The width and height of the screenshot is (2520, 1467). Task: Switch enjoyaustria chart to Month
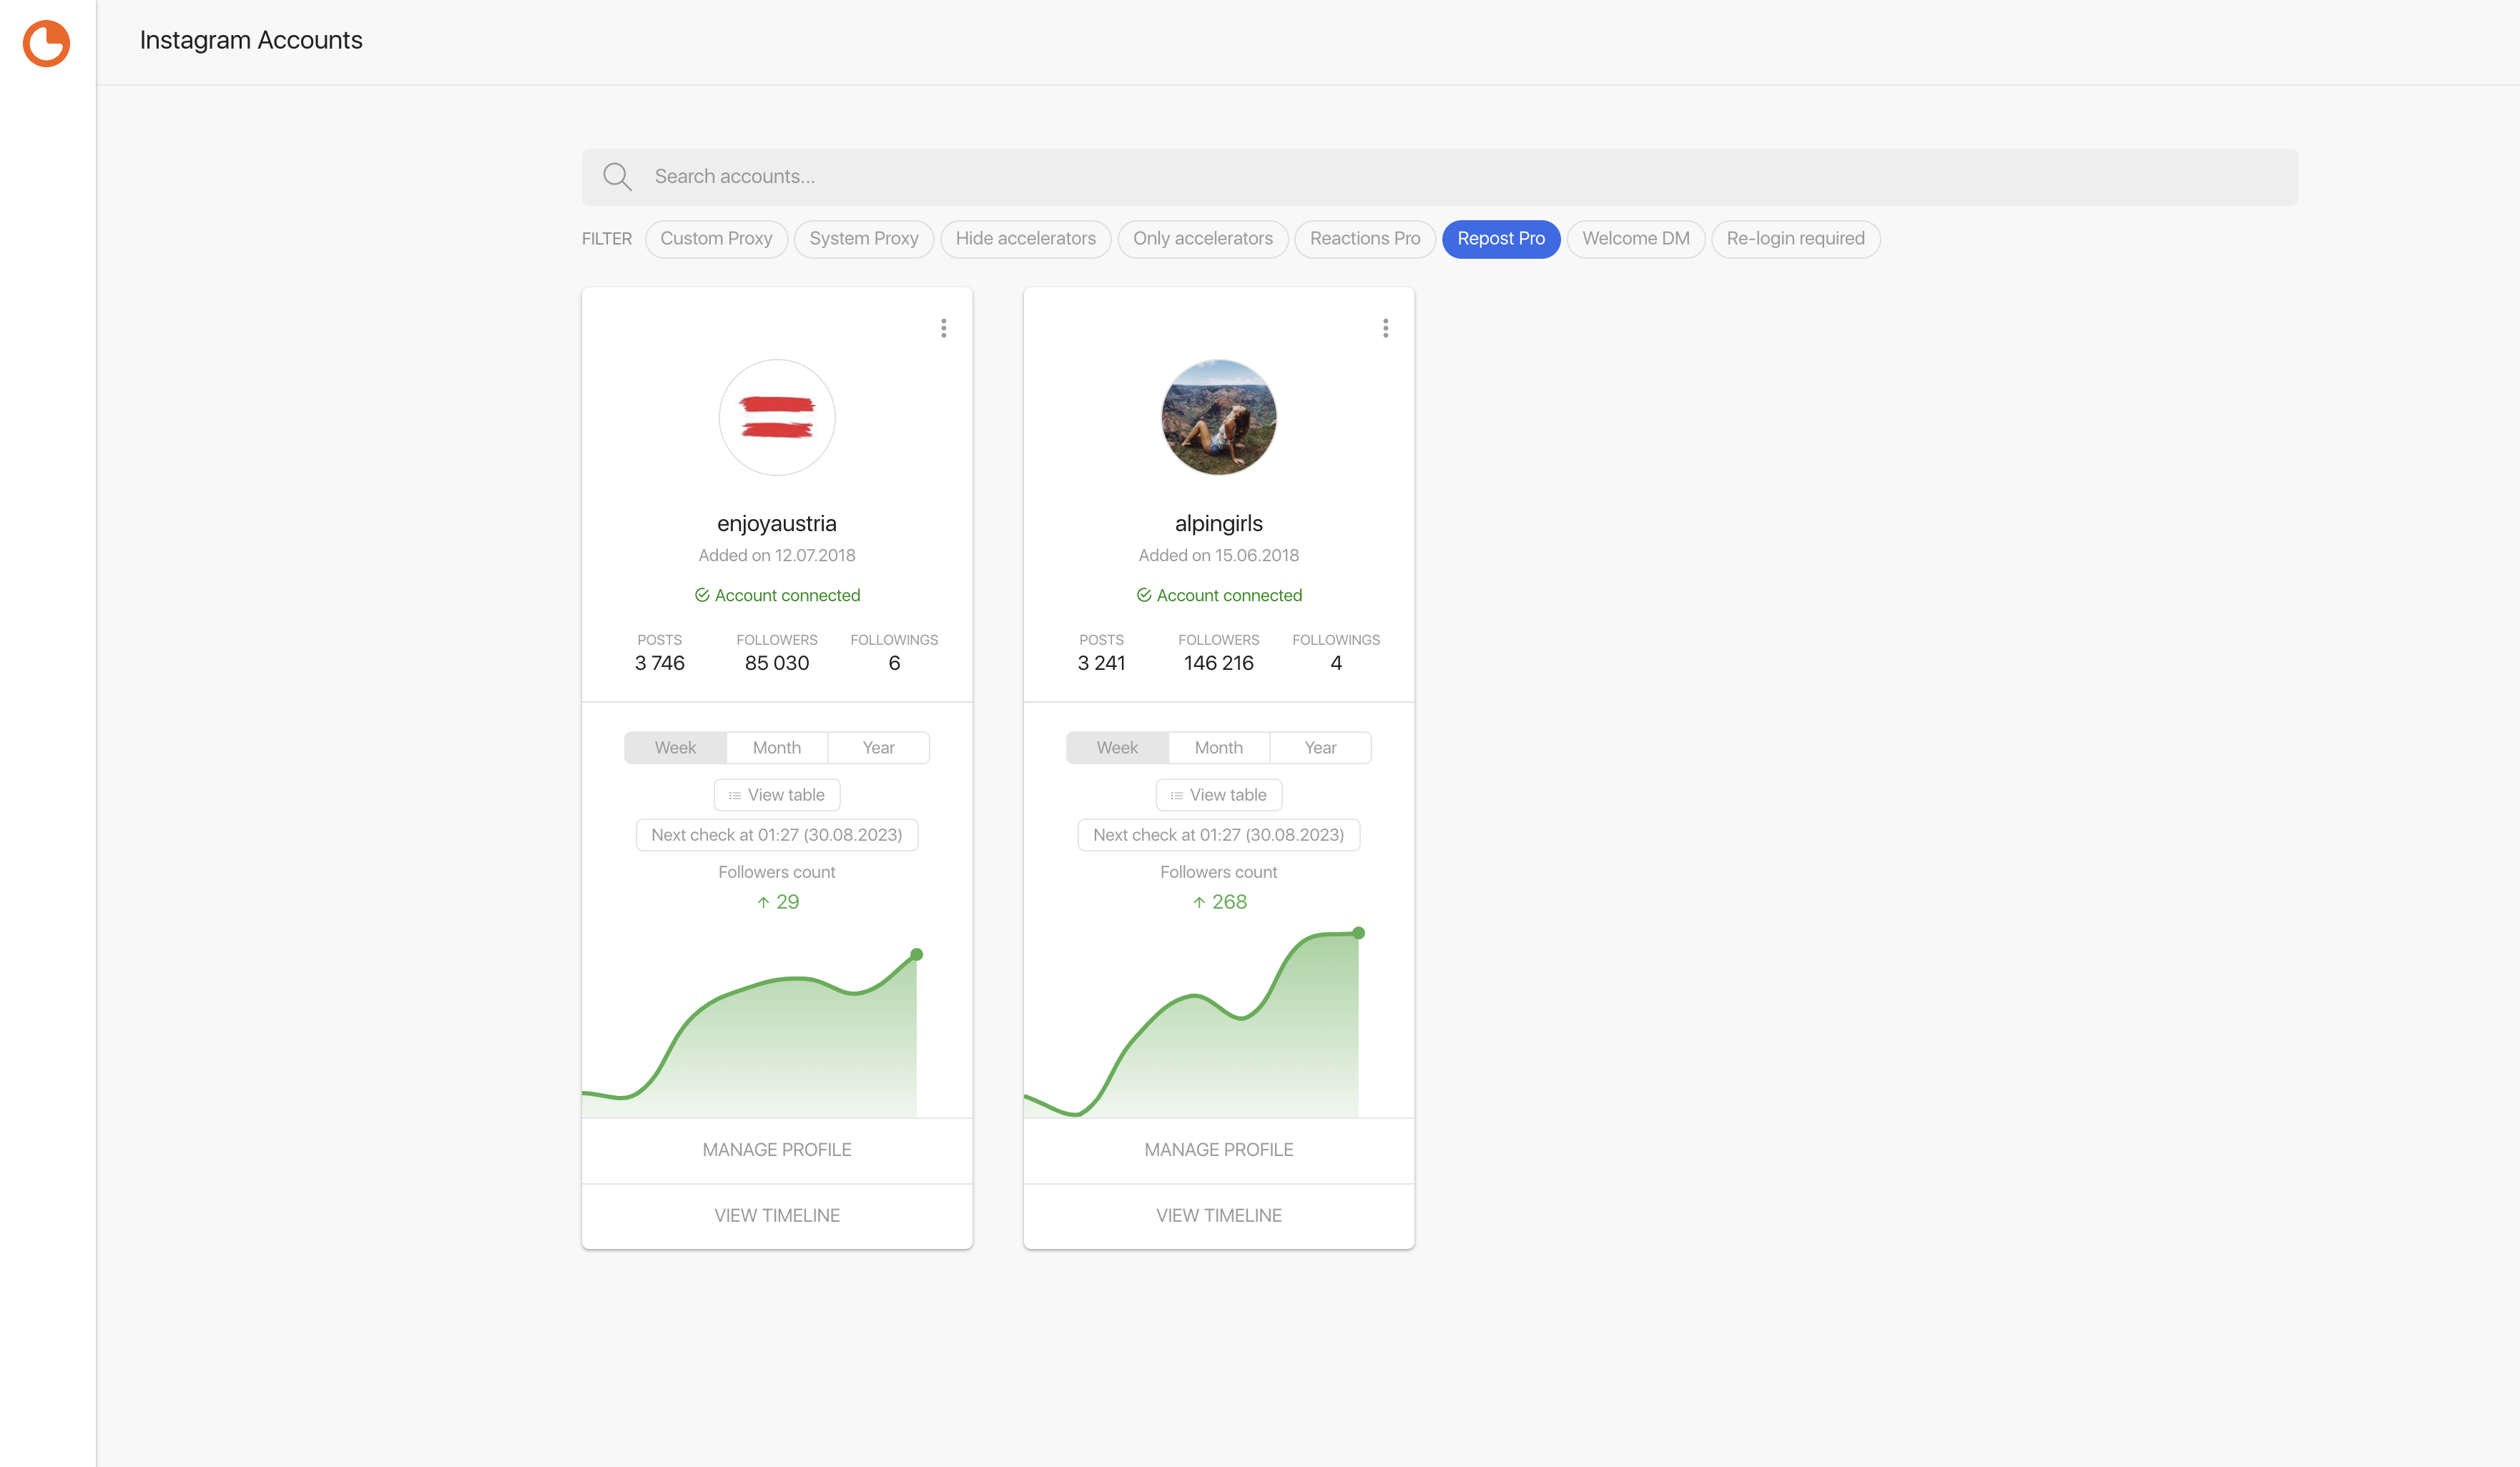tap(777, 748)
